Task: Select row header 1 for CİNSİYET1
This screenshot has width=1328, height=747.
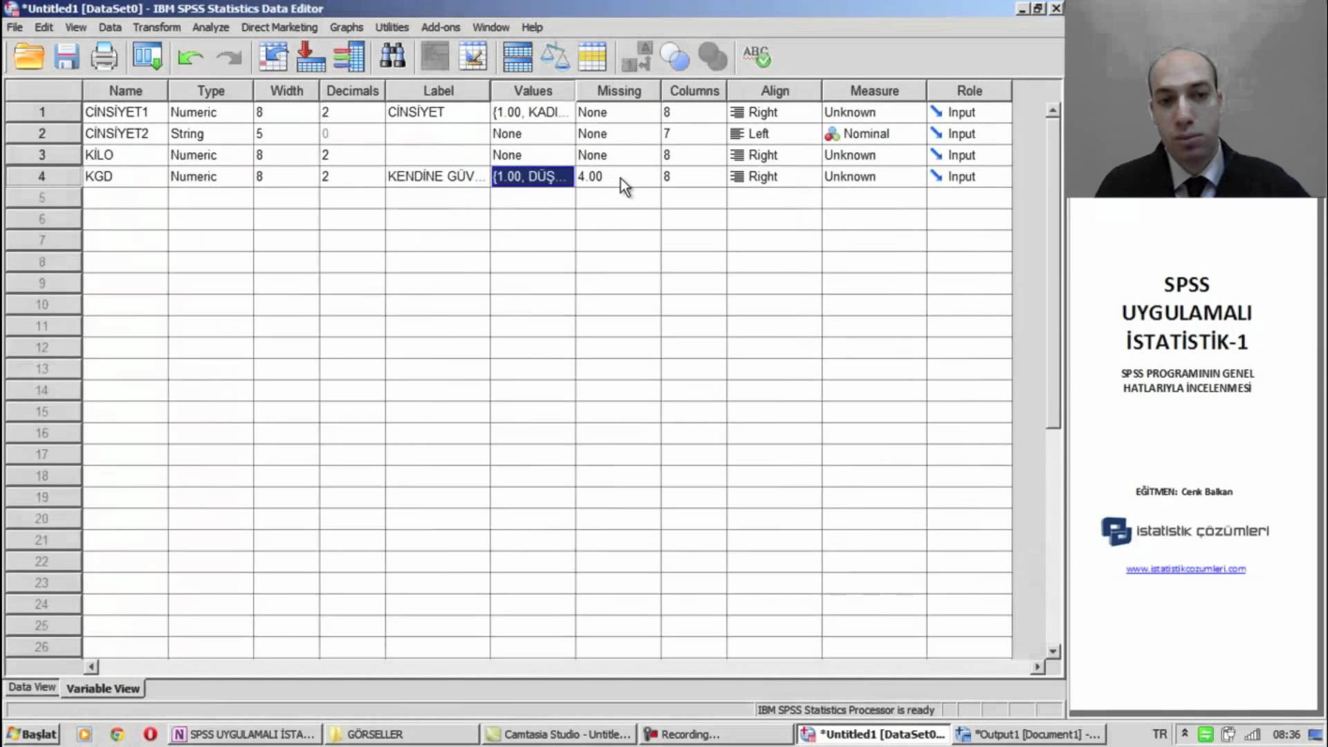Action: [42, 112]
